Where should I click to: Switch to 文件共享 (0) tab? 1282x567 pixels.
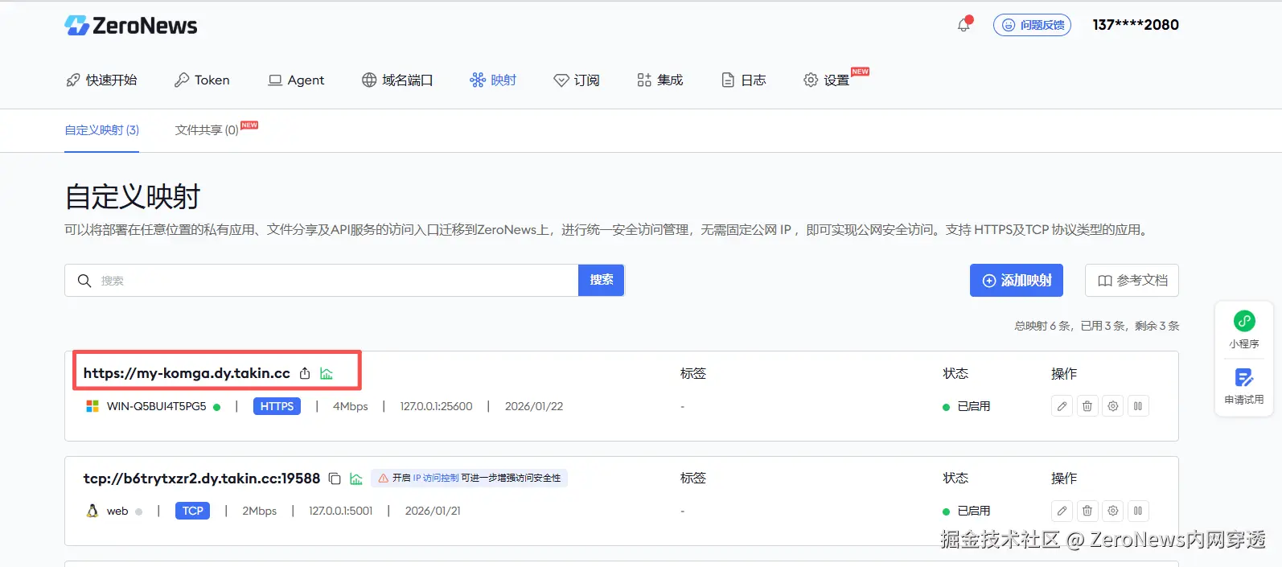click(x=207, y=130)
